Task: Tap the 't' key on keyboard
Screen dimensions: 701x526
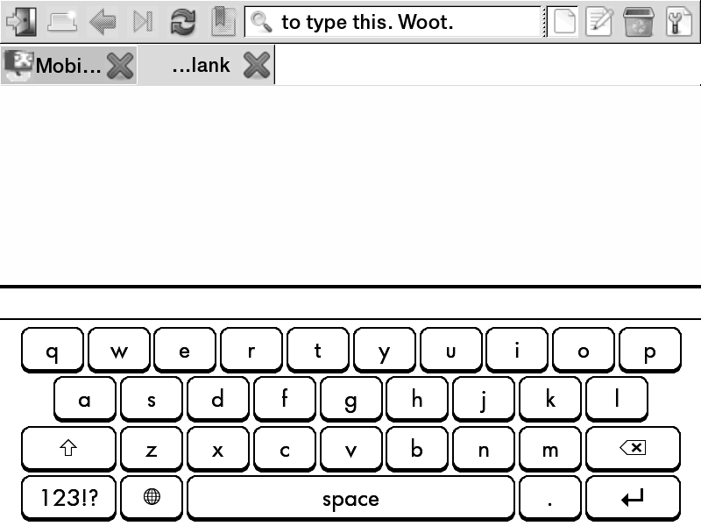Action: [318, 350]
